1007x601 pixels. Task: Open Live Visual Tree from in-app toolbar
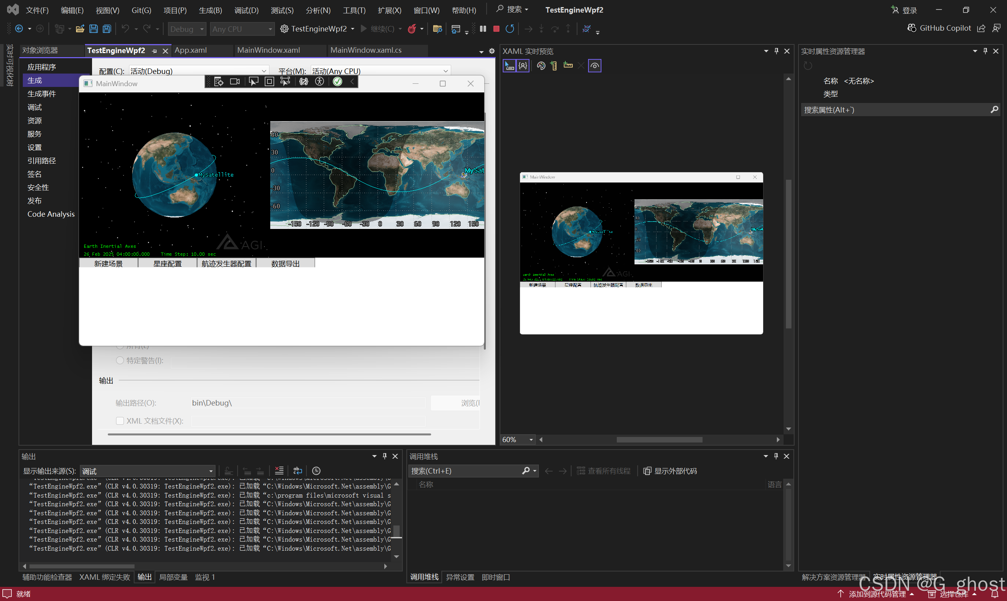click(x=219, y=82)
